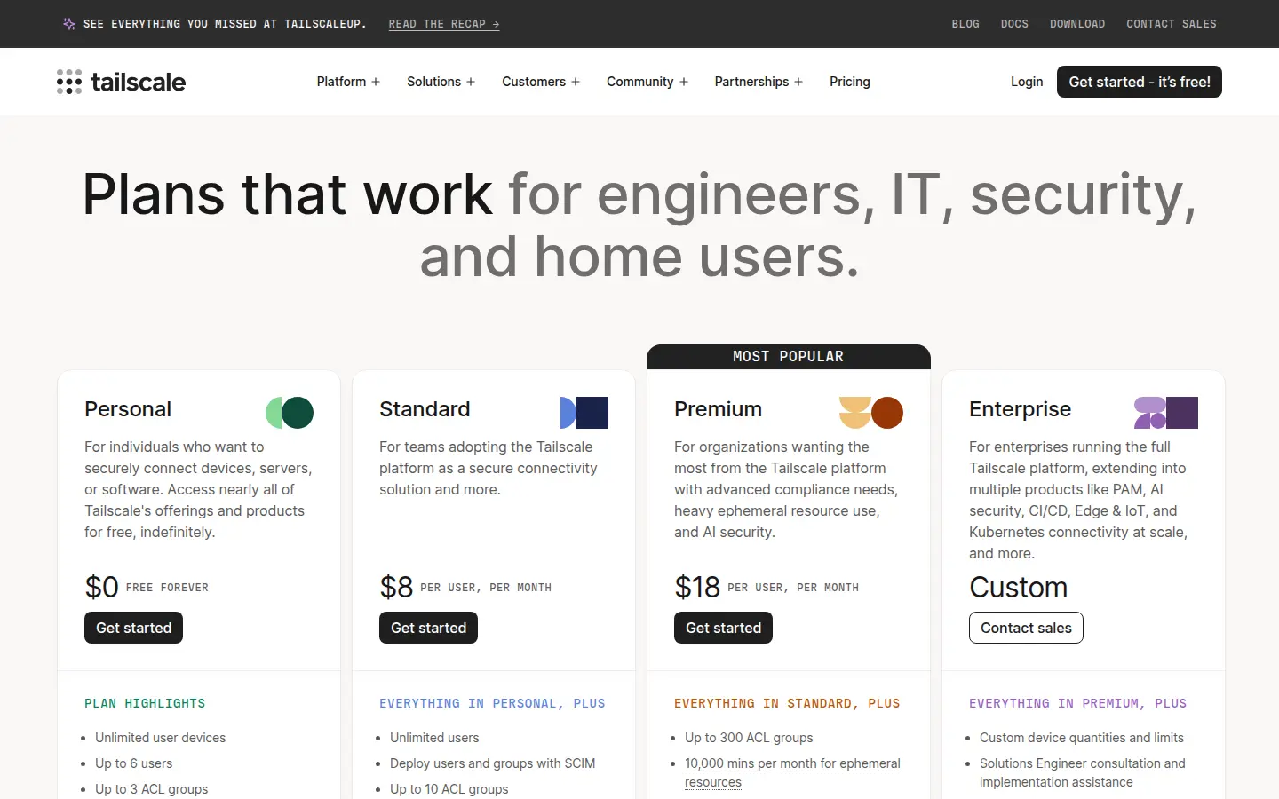Viewport: 1279px width, 799px height.
Task: Click Contact sales on Enterprise plan
Action: pyautogui.click(x=1026, y=628)
